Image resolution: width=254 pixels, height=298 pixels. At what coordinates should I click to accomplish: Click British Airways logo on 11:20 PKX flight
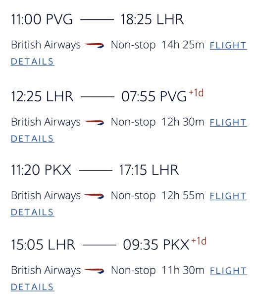point(94,196)
